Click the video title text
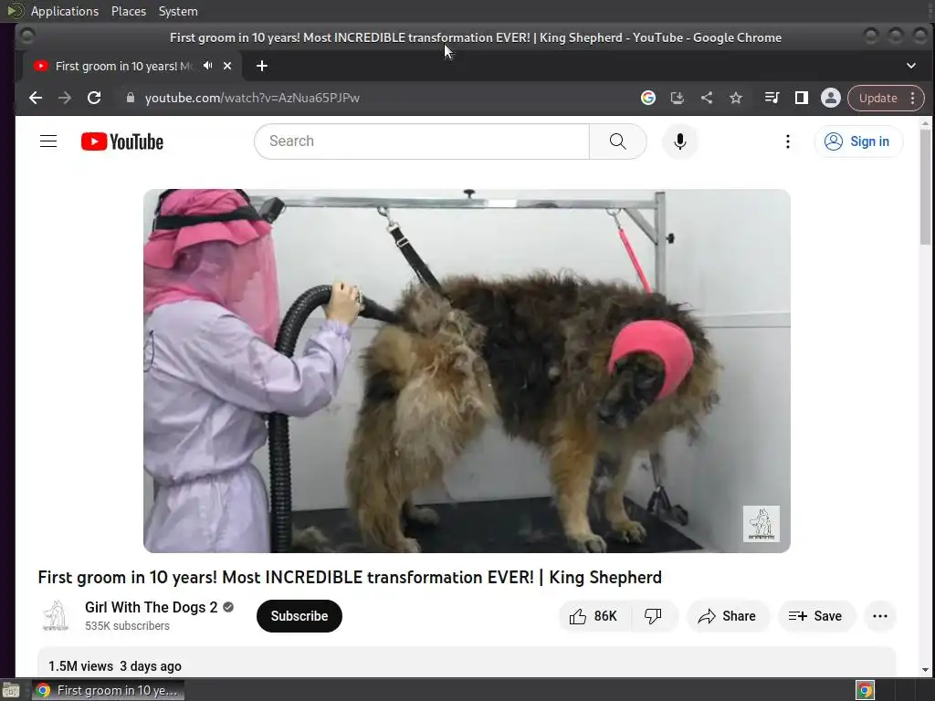935x701 pixels. pyautogui.click(x=350, y=577)
